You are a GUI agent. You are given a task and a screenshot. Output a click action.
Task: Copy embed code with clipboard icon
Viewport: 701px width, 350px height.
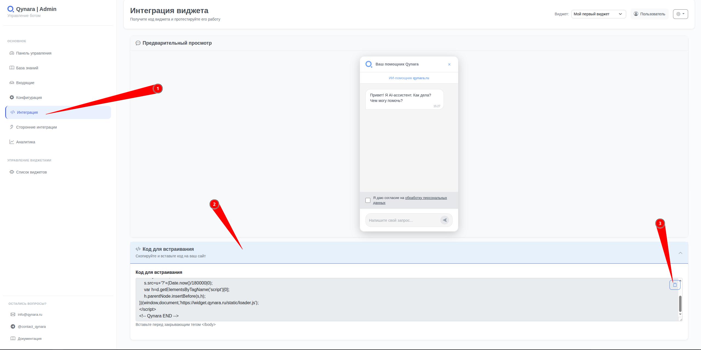point(675,285)
